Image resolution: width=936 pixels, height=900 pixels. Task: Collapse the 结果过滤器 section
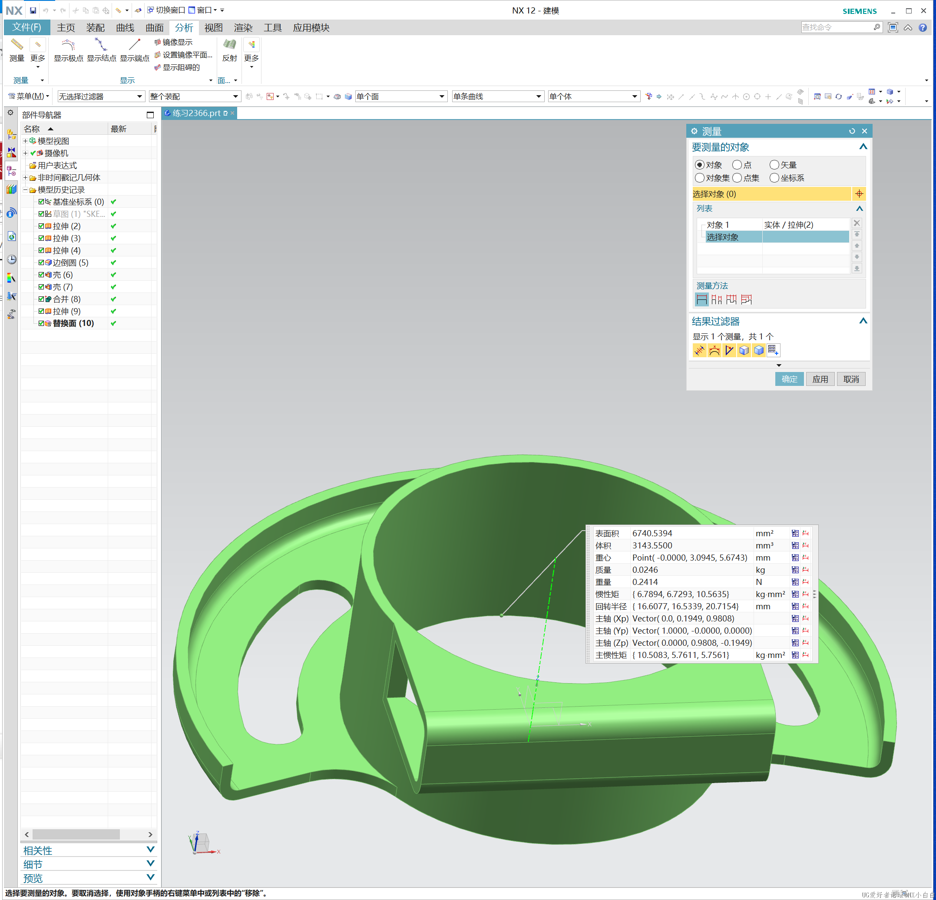coord(863,321)
